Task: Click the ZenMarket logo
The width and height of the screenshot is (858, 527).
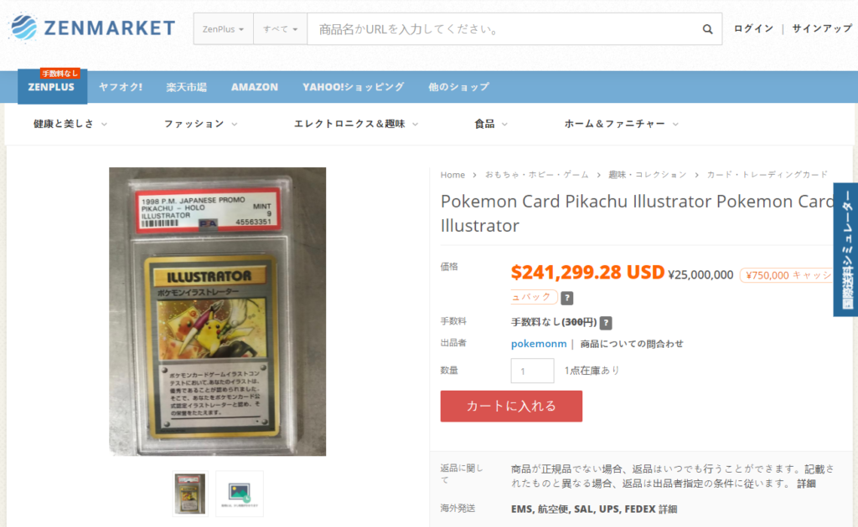Action: click(x=92, y=28)
